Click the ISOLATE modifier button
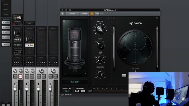This screenshot has height=106, width=189. (6, 37)
